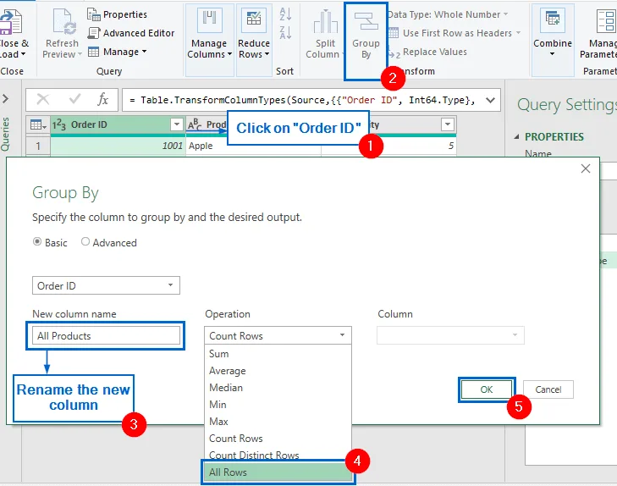Viewport: 617px width, 486px height.
Task: Choose Median from the Operation list
Action: 278,388
